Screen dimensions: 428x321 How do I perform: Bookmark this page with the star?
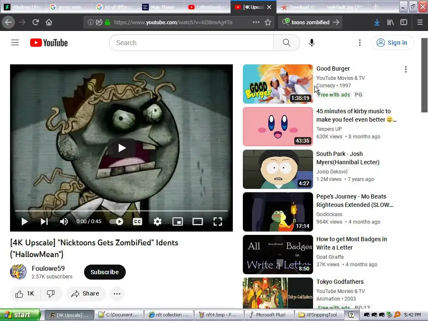coord(268,22)
